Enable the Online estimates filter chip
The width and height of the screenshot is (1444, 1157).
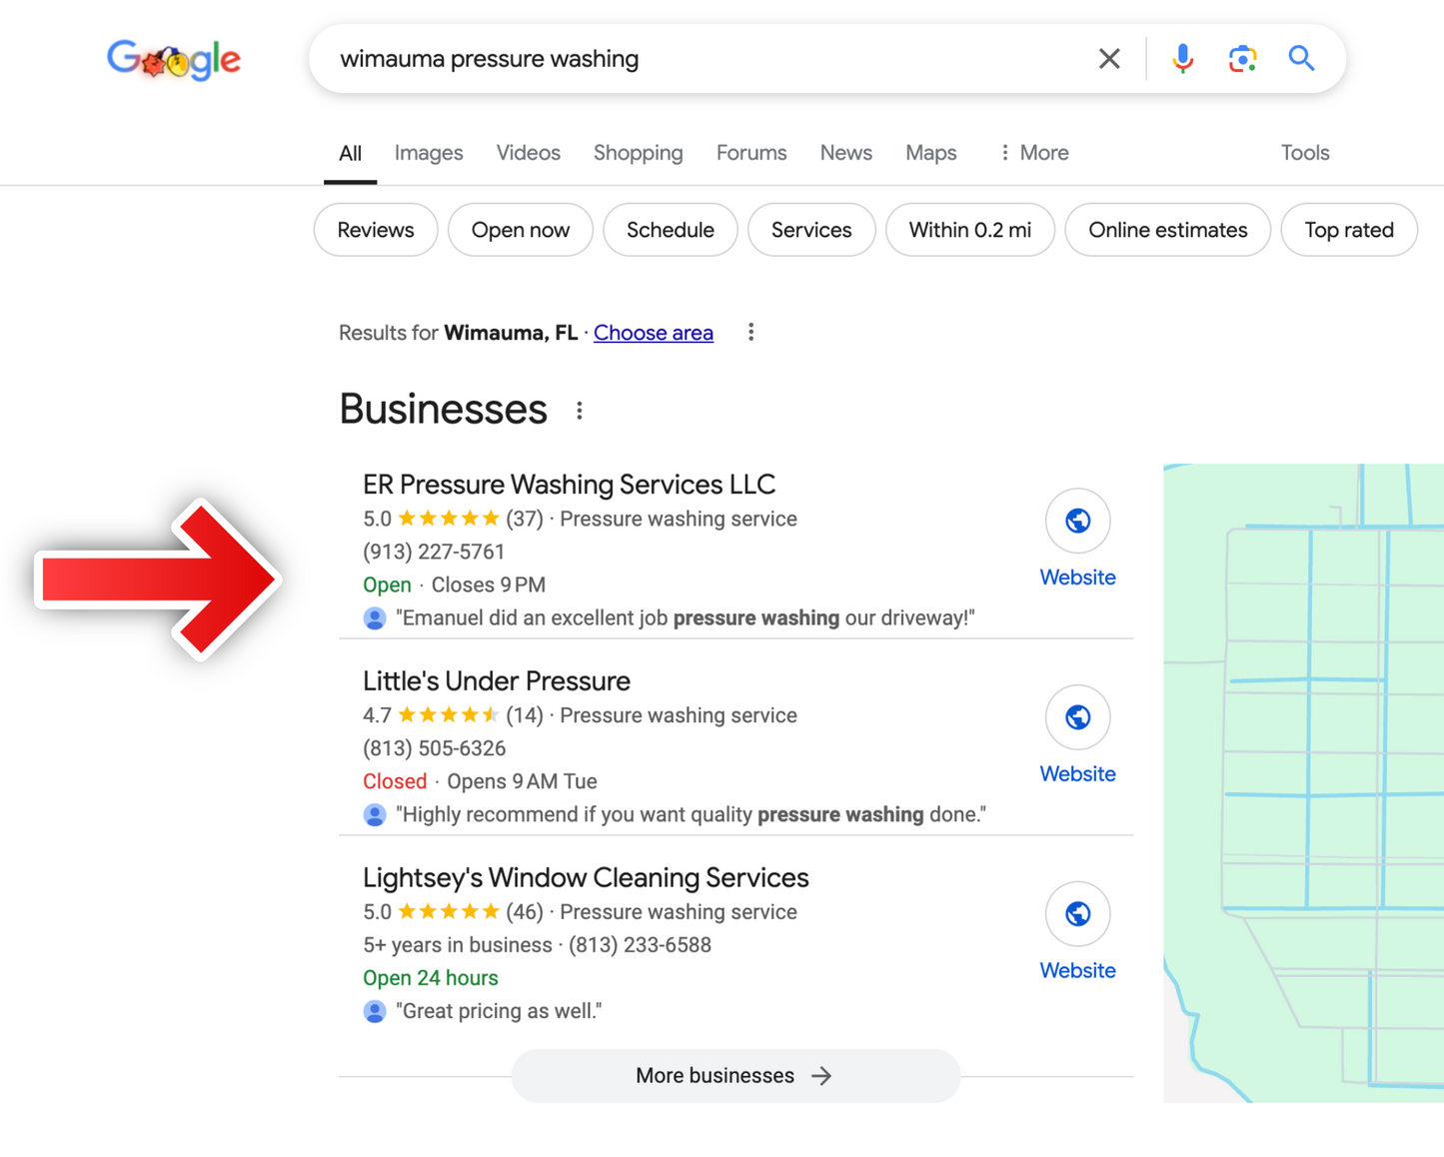click(x=1167, y=230)
